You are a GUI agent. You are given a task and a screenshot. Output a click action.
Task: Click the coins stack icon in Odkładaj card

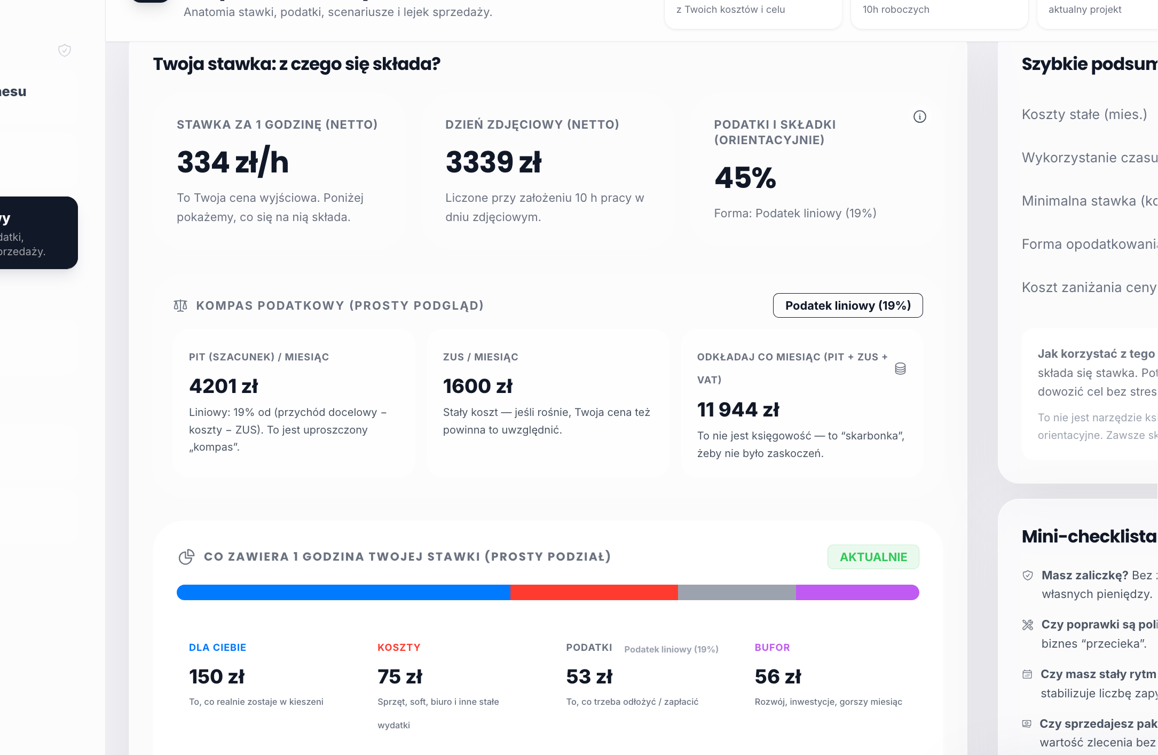click(x=900, y=368)
